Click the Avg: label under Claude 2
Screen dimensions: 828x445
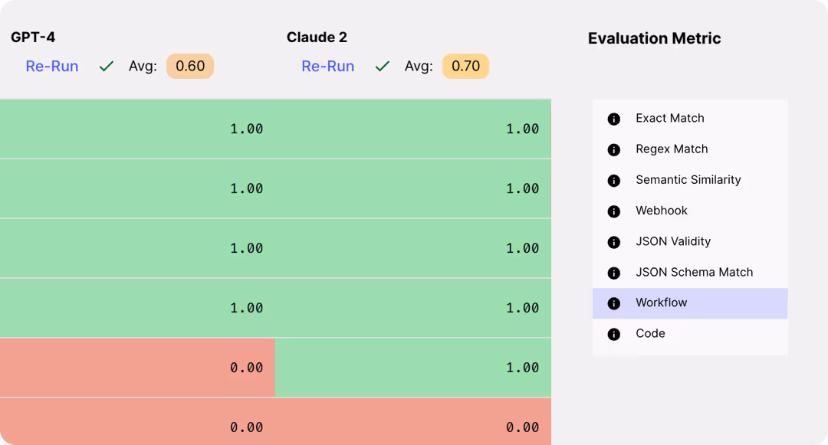[419, 67]
